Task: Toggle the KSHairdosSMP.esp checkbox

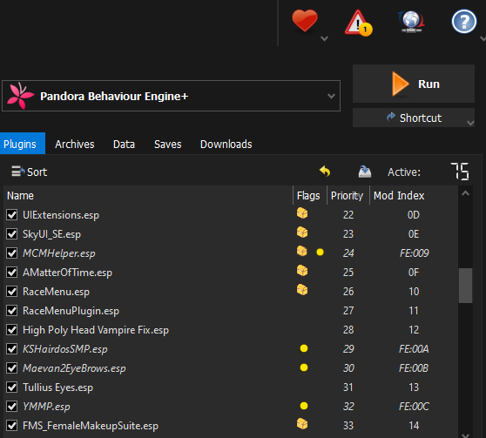Action: (x=12, y=349)
